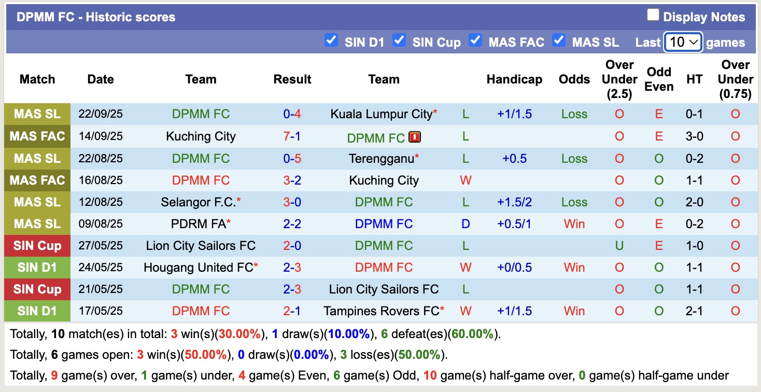Click the Date column header
This screenshot has width=761, height=392.
pyautogui.click(x=100, y=79)
